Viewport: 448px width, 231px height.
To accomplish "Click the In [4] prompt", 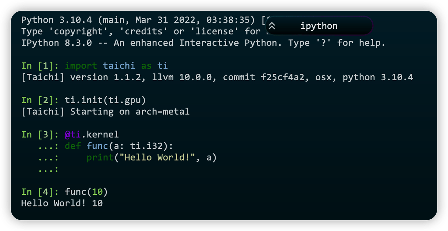I will click(40, 192).
